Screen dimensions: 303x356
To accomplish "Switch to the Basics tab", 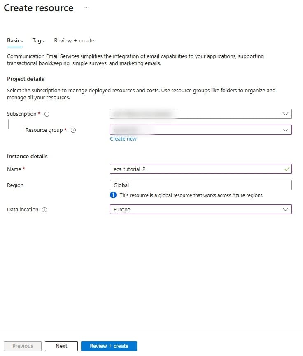I will pos(15,40).
